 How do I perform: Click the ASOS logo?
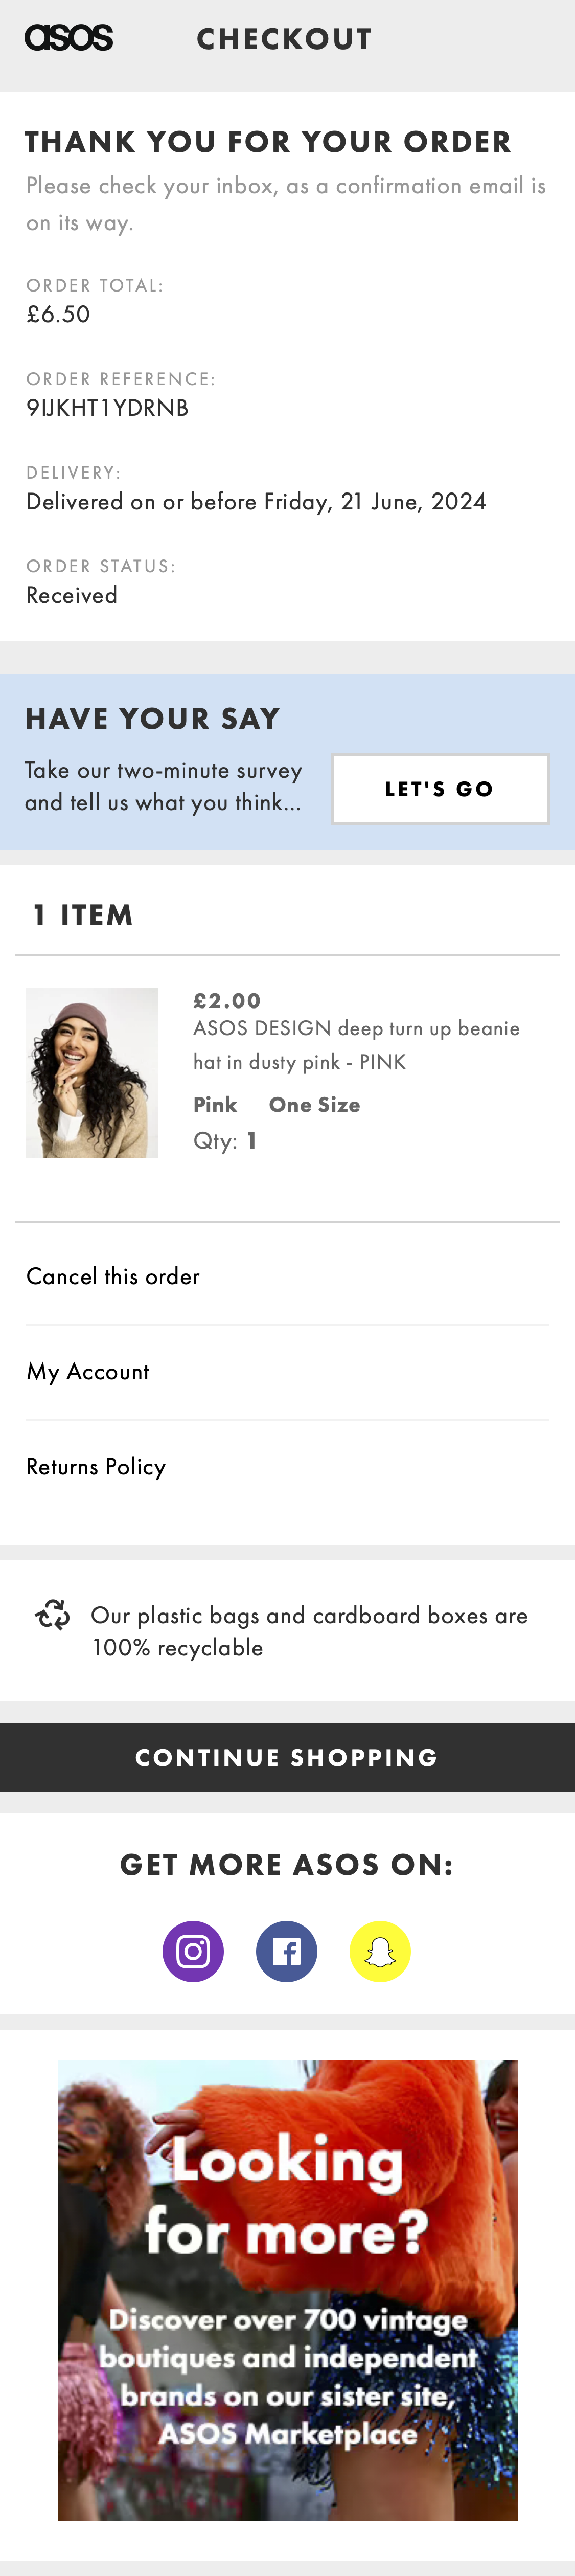(69, 38)
